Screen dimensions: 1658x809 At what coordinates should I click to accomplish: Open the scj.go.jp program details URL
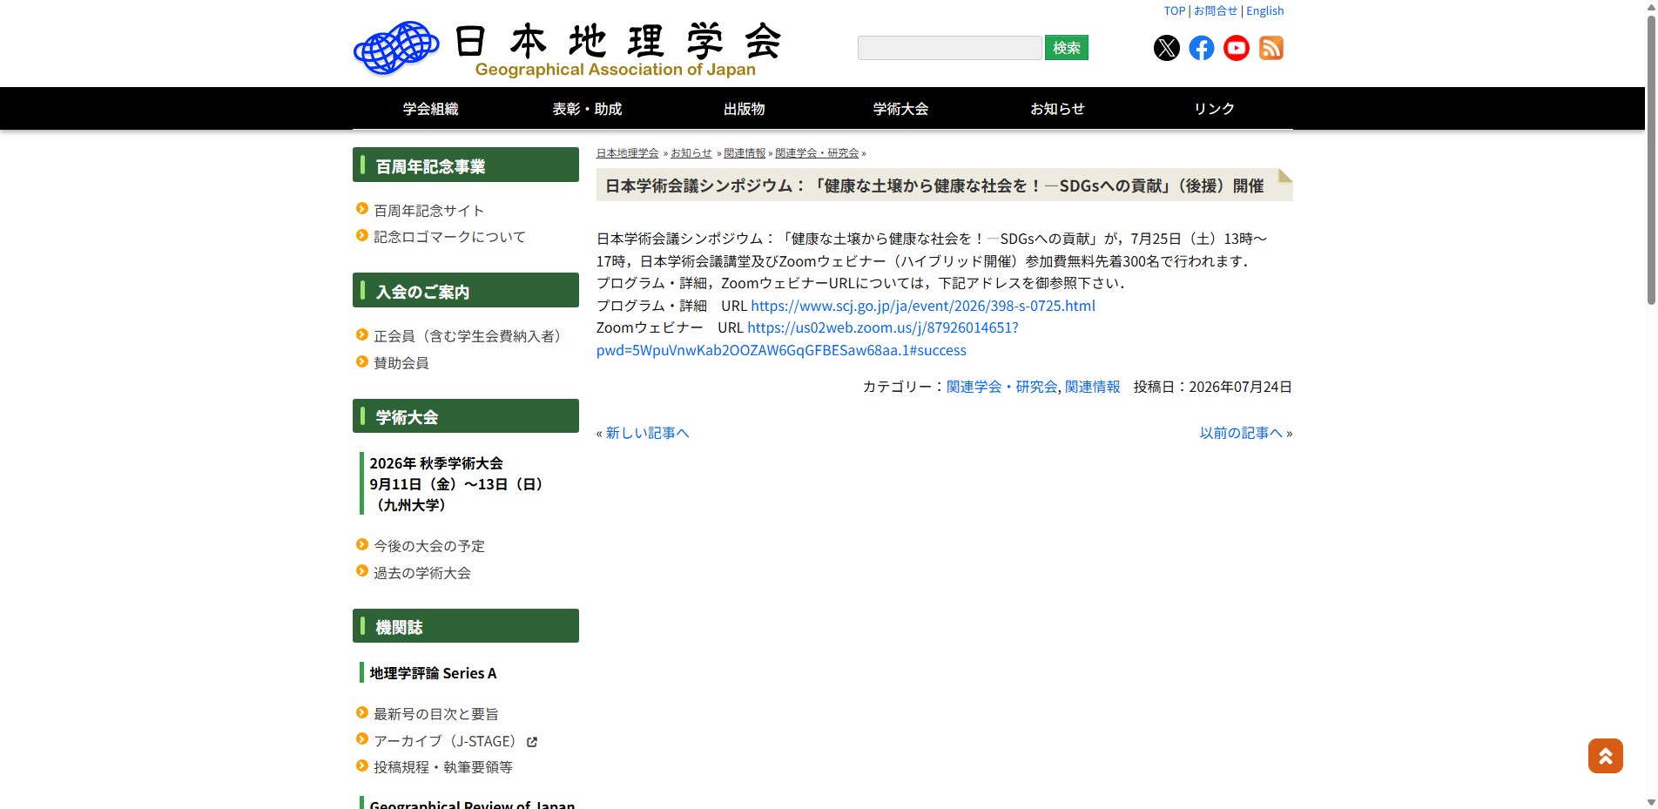[923, 306]
